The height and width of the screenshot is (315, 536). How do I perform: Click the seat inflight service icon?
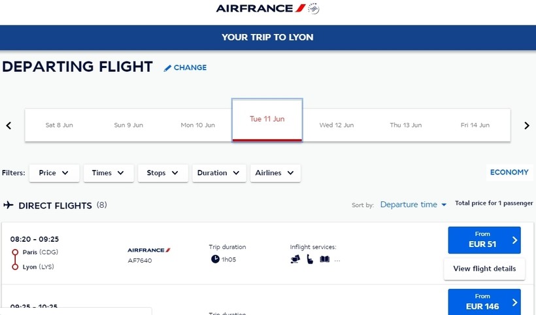tap(310, 259)
